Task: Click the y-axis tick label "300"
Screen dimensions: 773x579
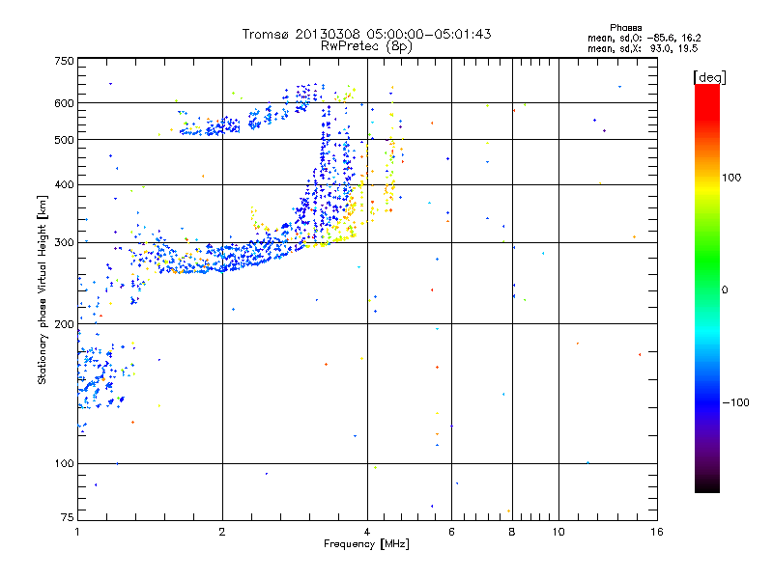Action: click(x=64, y=242)
